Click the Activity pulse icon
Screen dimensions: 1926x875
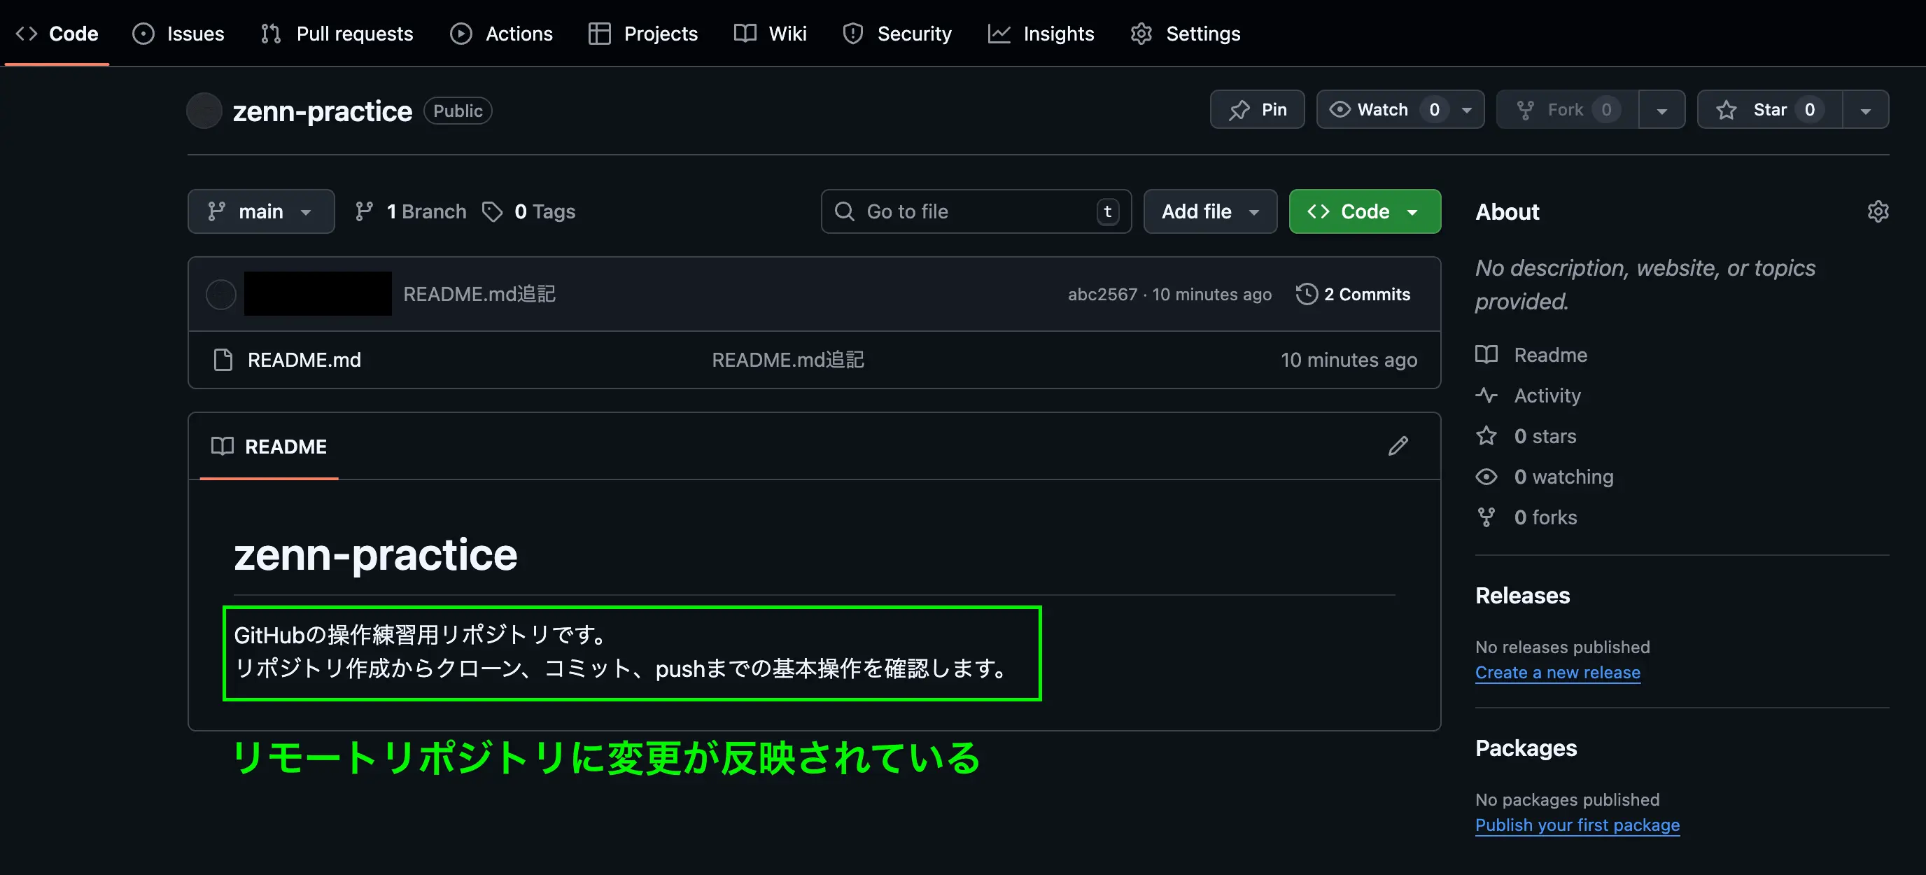[x=1486, y=395]
